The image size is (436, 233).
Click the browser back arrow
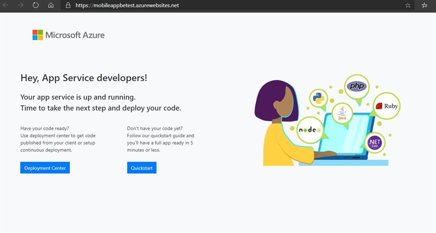click(x=6, y=5)
